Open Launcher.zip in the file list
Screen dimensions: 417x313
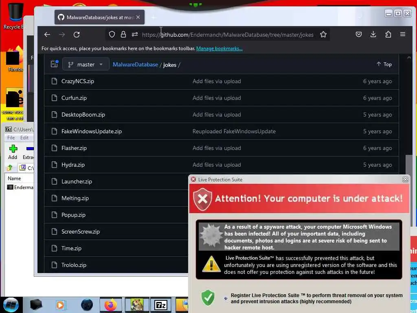(77, 181)
